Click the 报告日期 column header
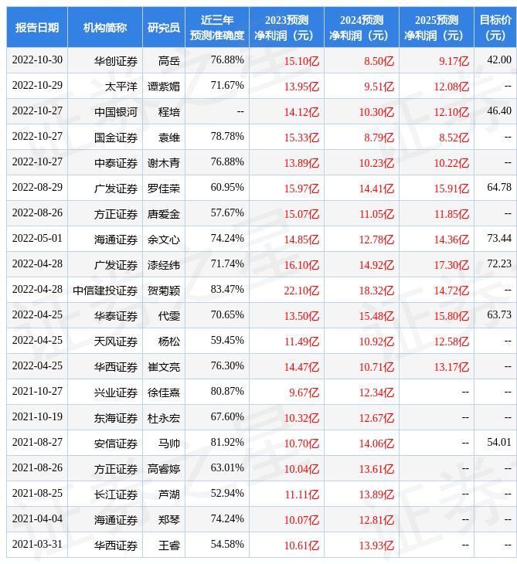 pos(37,27)
